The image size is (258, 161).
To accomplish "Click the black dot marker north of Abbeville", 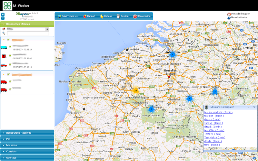I will [x=84, y=109].
